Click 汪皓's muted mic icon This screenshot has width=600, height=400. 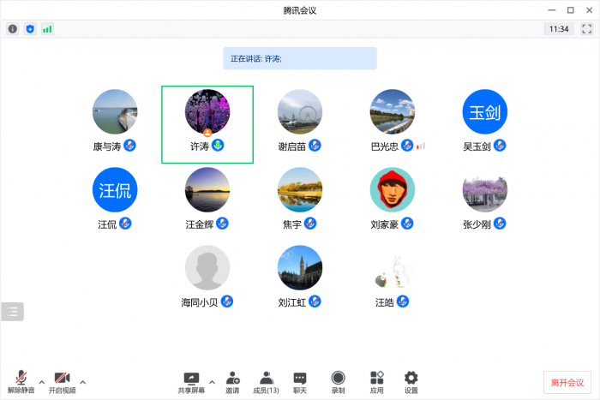coord(403,301)
